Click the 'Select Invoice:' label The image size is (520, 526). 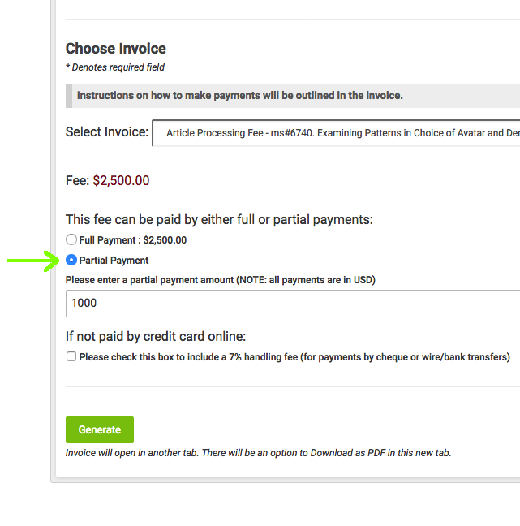pos(107,132)
